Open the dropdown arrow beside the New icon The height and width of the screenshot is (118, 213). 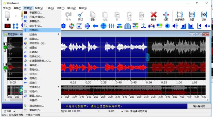[x=16, y=16]
